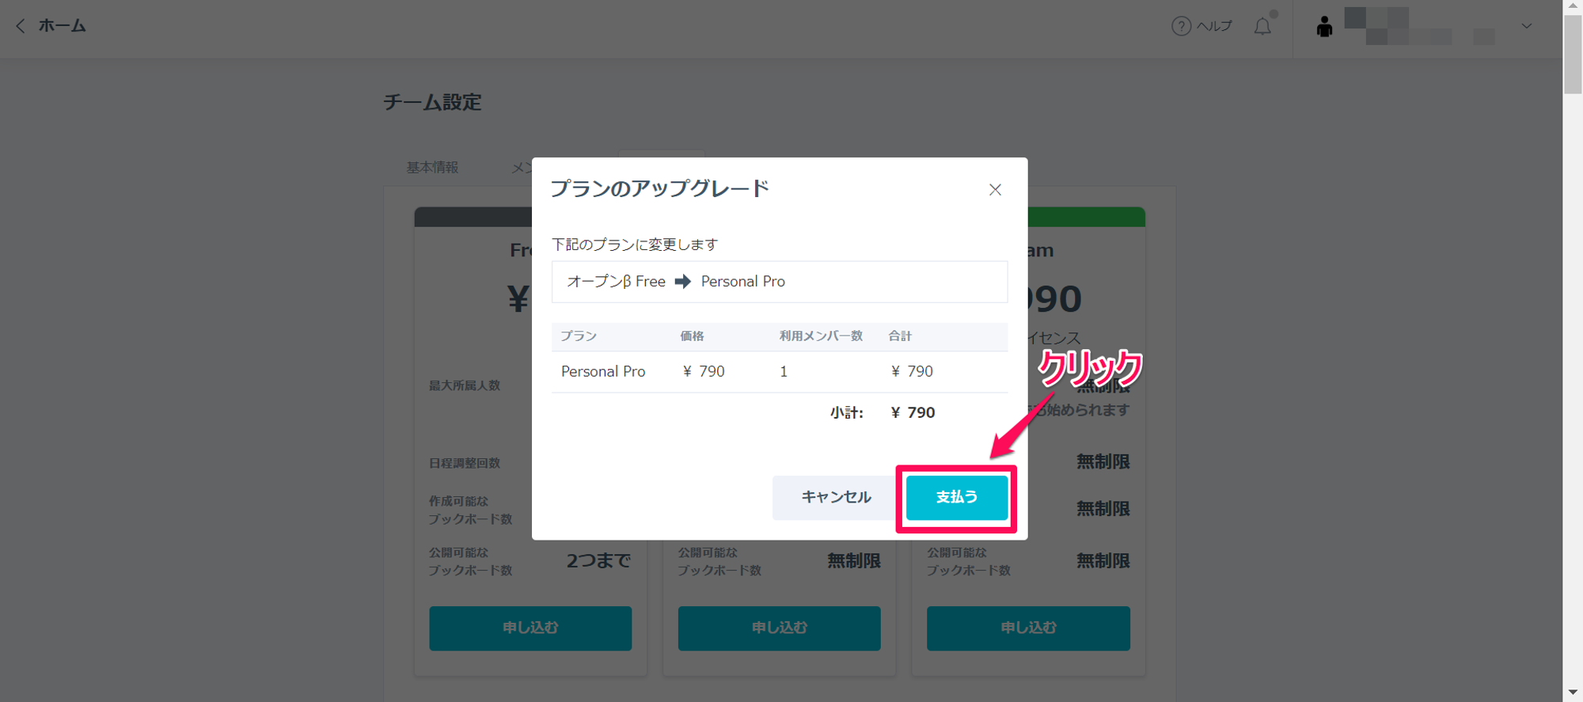Click 申し込む under the Team plan

coord(1028,628)
